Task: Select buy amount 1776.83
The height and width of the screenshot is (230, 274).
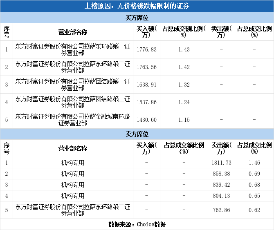Action: tap(147, 49)
